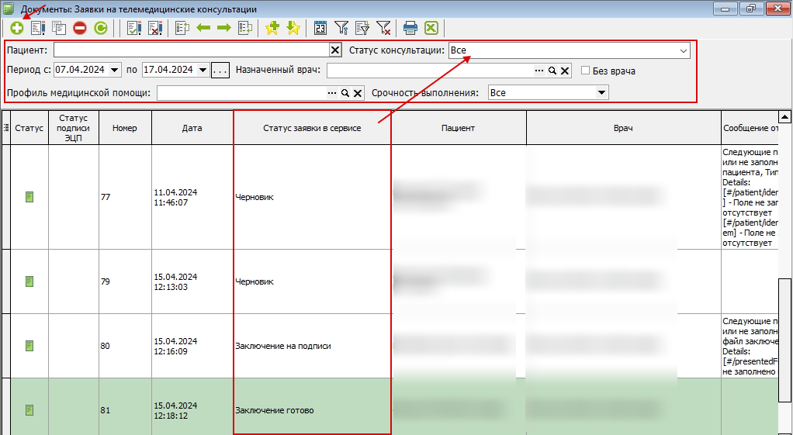
Task: Open the "Статус консультации" dropdown
Action: (684, 50)
